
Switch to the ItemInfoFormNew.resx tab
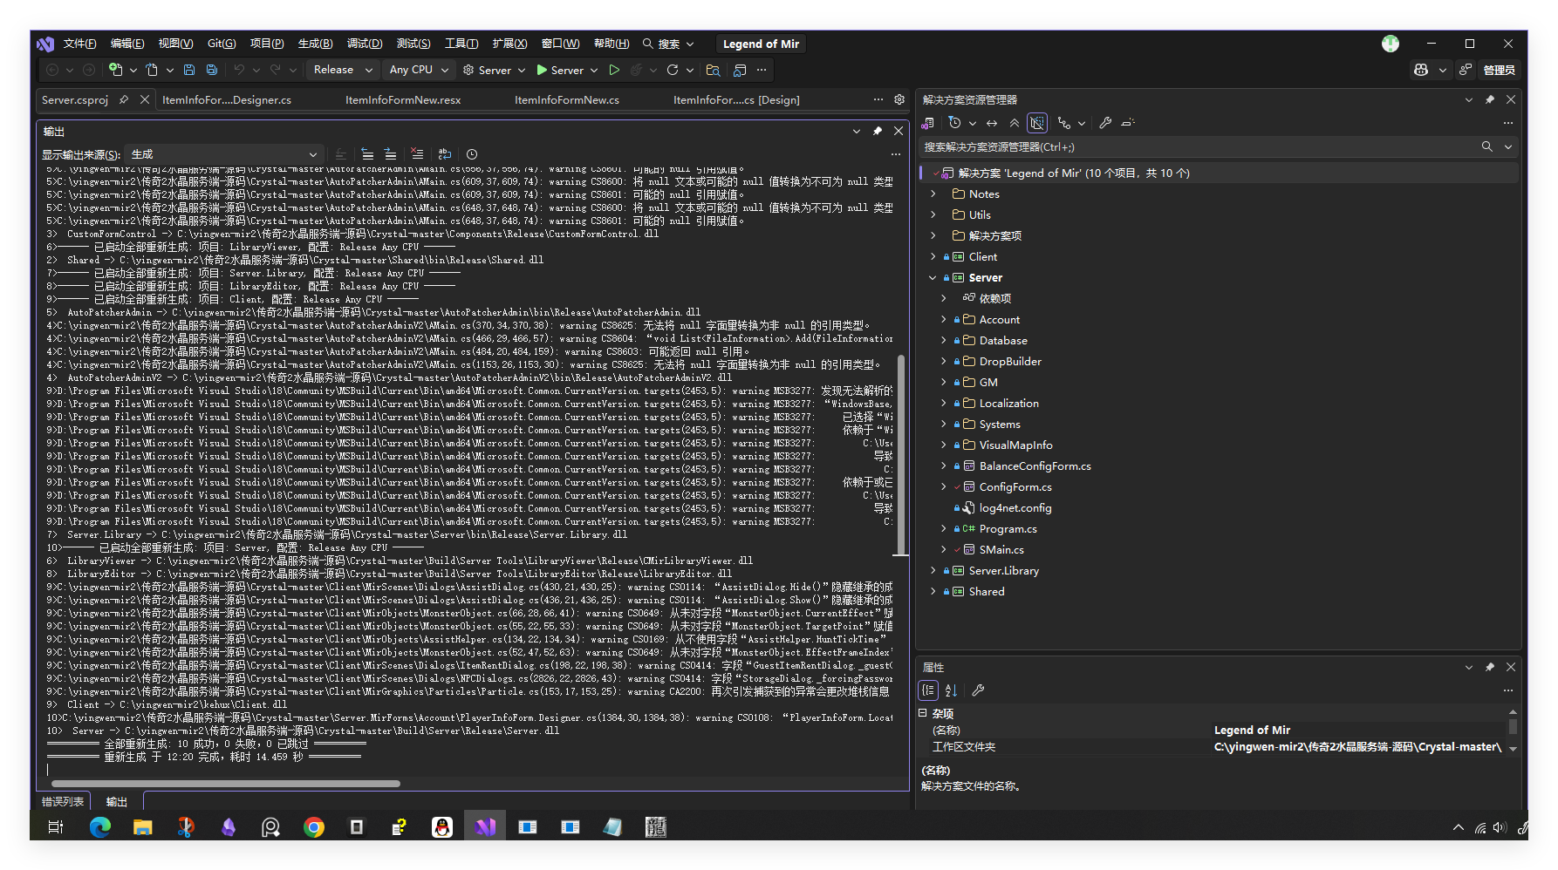[403, 100]
